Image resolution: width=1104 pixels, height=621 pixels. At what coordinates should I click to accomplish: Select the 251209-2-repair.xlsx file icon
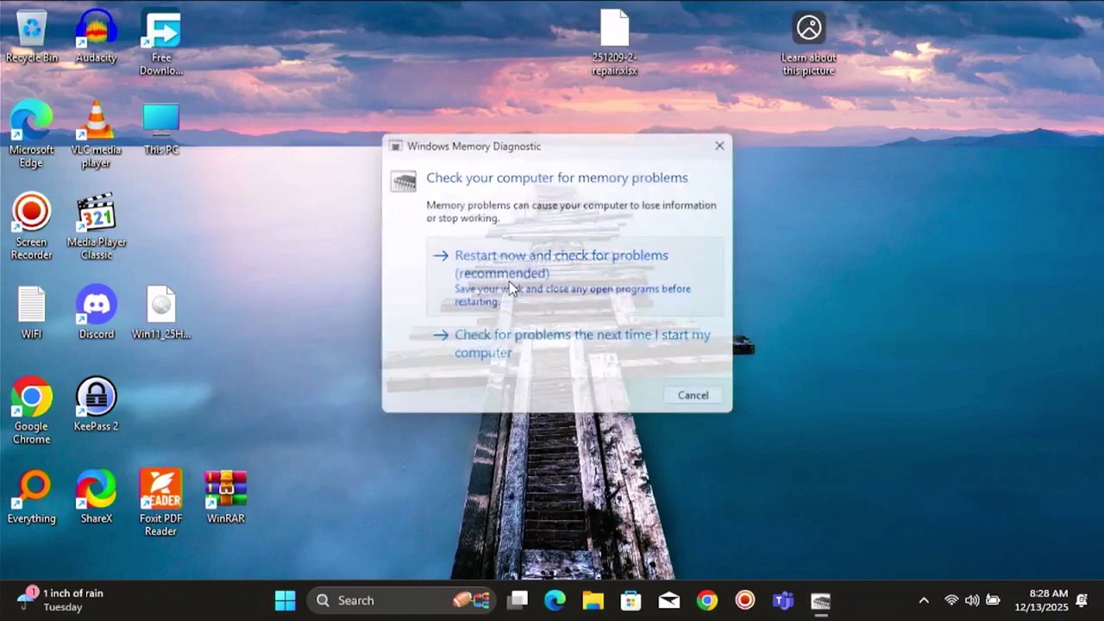click(x=615, y=43)
